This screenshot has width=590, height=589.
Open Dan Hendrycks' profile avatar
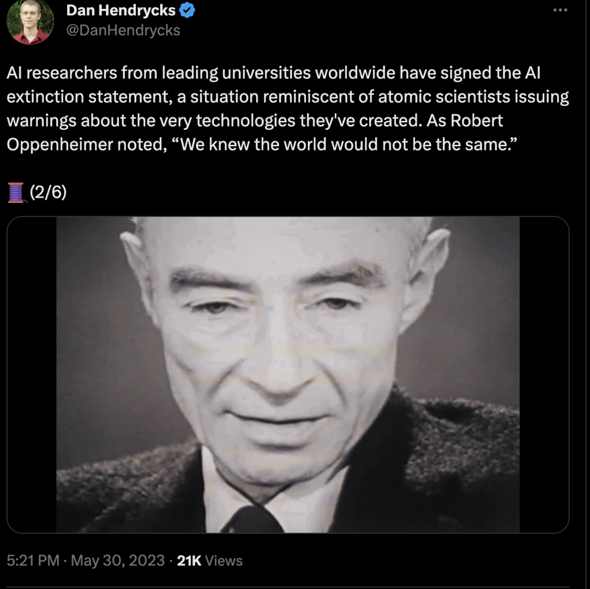point(30,21)
